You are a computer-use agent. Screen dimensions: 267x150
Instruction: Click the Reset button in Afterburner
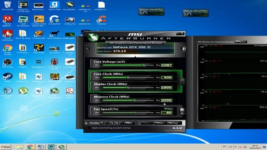click(160, 123)
